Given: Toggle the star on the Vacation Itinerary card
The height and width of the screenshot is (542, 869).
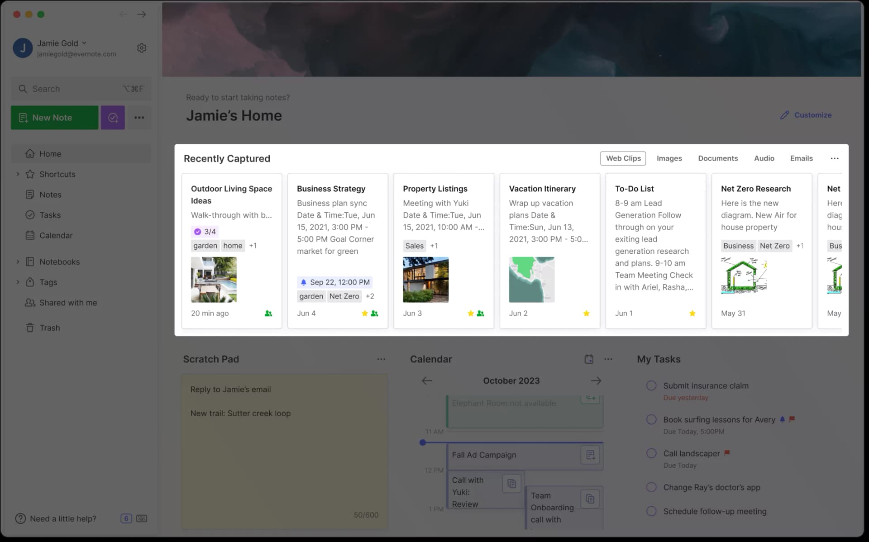Looking at the screenshot, I should tap(587, 313).
